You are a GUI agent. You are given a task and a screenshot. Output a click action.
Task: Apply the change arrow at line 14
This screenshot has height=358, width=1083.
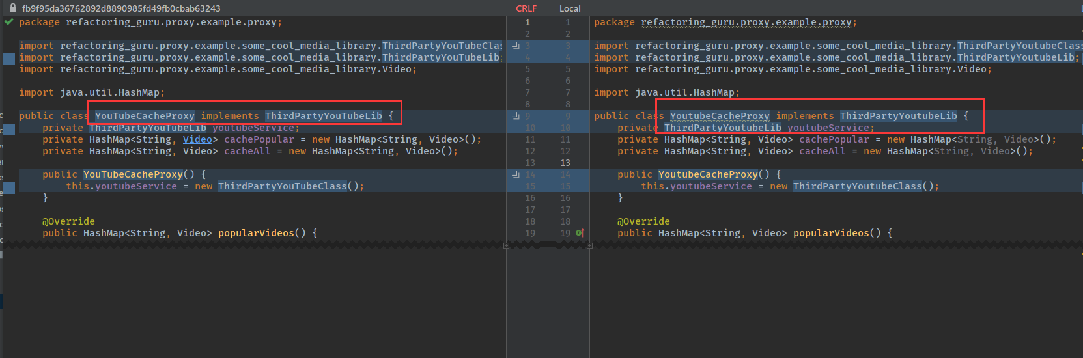coord(516,174)
